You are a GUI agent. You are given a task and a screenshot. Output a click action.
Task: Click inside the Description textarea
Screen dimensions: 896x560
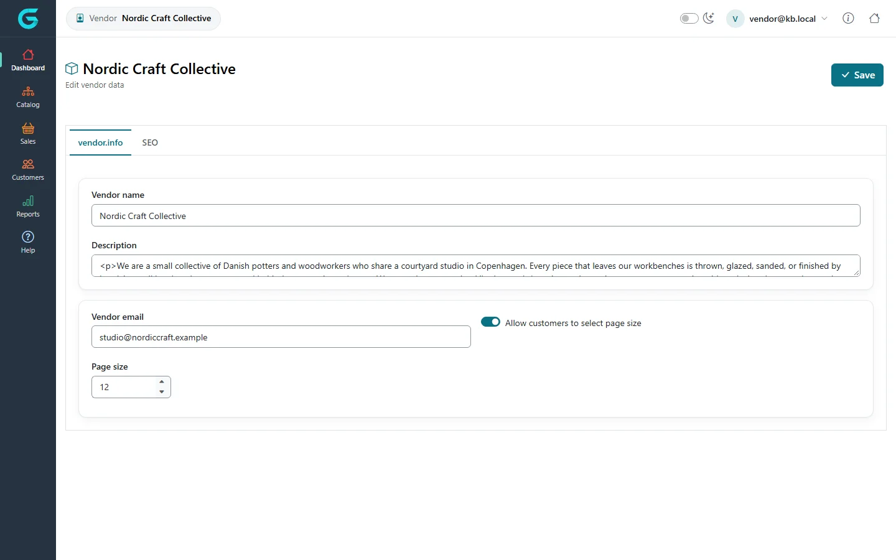pyautogui.click(x=475, y=266)
